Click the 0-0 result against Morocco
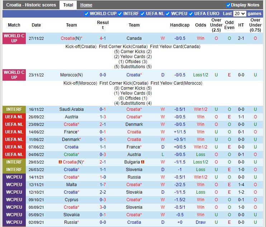 (103, 75)
